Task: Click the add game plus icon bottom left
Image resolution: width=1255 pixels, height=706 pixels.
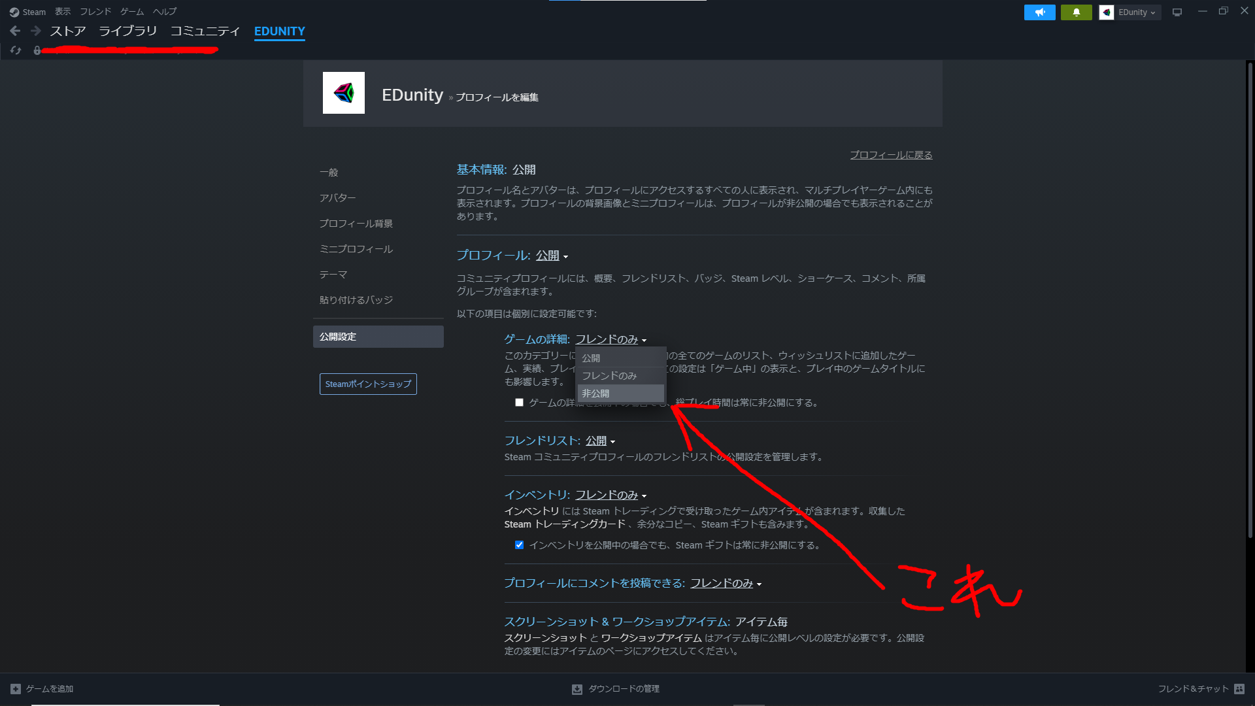Action: click(16, 688)
